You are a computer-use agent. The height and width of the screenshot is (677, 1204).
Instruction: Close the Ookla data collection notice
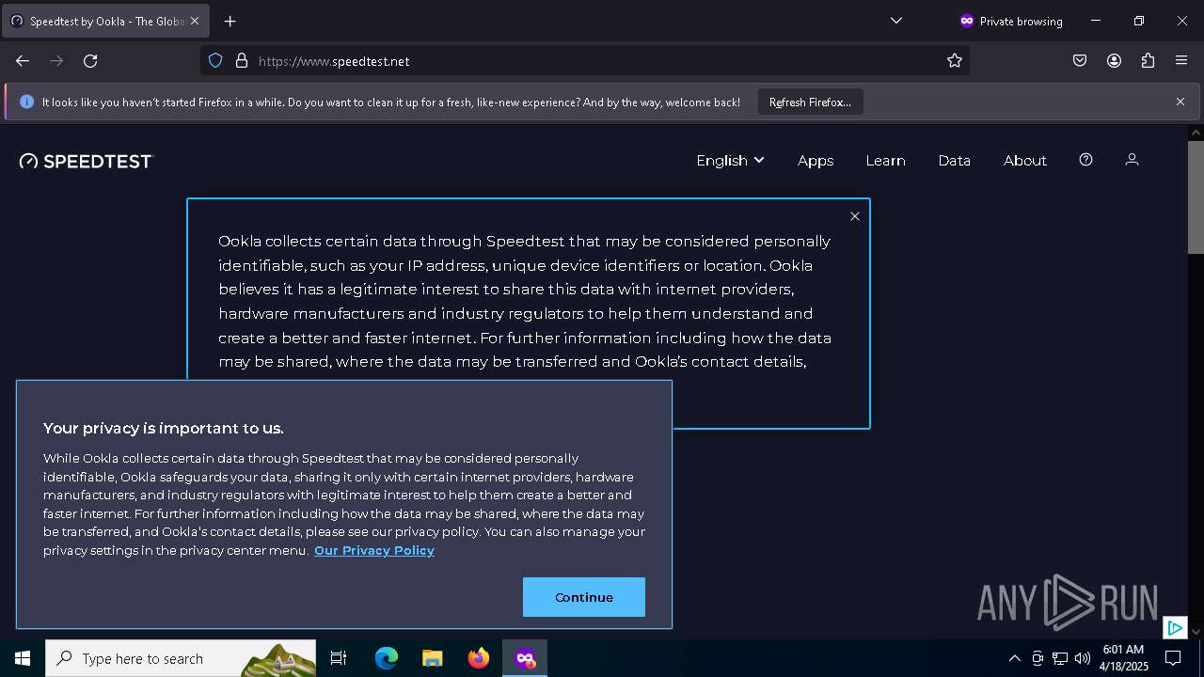(x=855, y=216)
